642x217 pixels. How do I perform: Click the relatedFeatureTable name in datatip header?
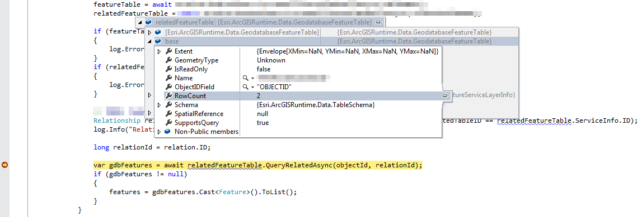click(185, 22)
